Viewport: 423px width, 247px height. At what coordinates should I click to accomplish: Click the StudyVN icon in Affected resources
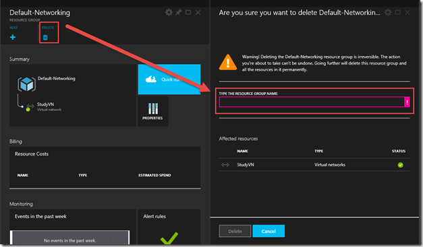pos(225,165)
